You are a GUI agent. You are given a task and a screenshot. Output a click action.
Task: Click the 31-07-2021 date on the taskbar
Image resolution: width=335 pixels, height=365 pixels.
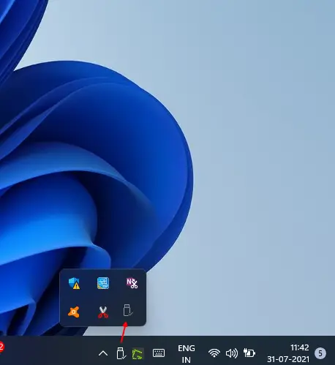pos(288,359)
